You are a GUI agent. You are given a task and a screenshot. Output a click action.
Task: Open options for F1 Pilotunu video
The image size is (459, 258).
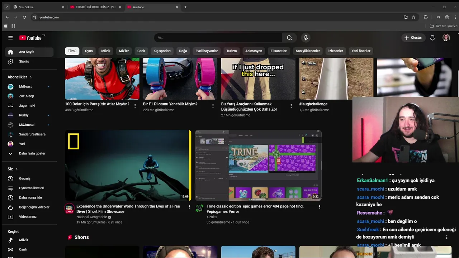click(x=213, y=106)
